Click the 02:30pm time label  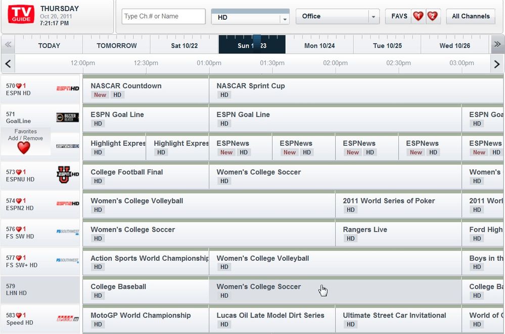(x=398, y=63)
